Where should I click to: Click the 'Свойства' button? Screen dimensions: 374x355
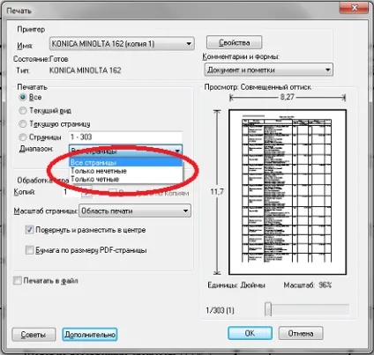pyautogui.click(x=234, y=42)
